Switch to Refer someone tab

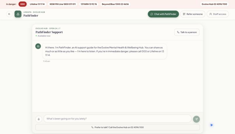click(193, 14)
